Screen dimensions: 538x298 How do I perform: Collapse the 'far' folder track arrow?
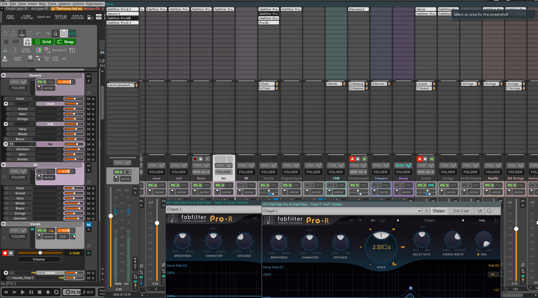(x=6, y=144)
